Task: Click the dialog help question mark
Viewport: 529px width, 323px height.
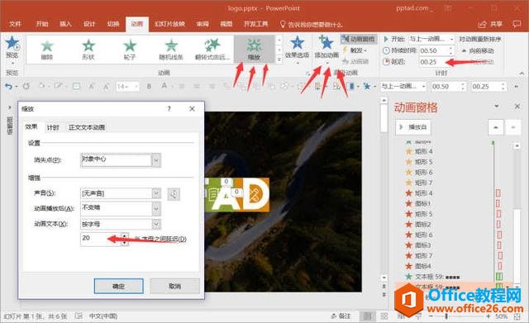Action: tap(169, 108)
